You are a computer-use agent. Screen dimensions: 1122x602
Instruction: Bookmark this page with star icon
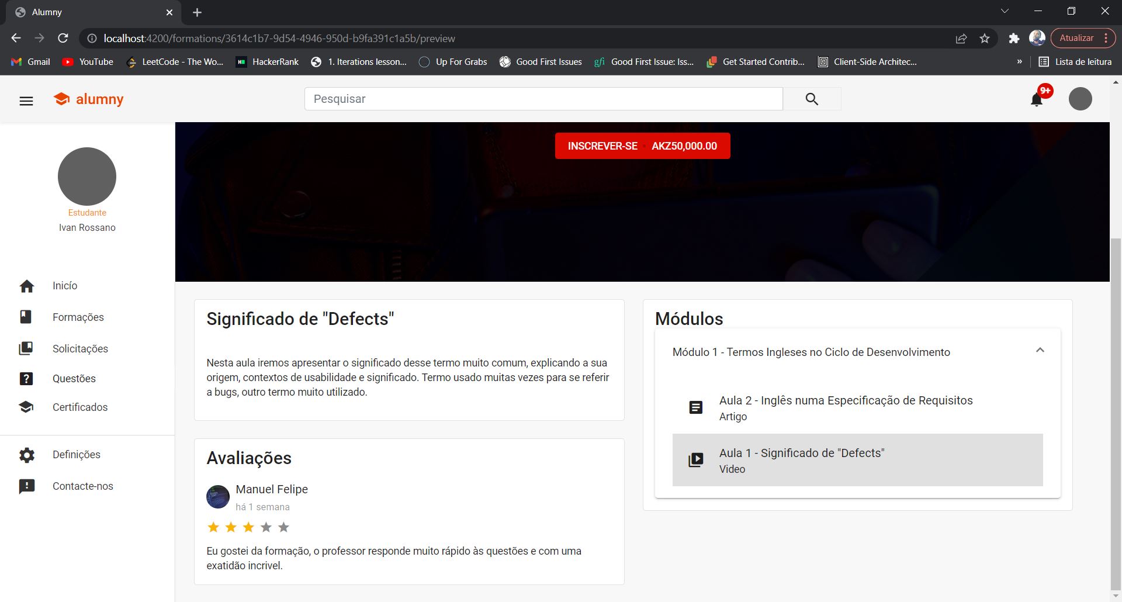pyautogui.click(x=985, y=39)
